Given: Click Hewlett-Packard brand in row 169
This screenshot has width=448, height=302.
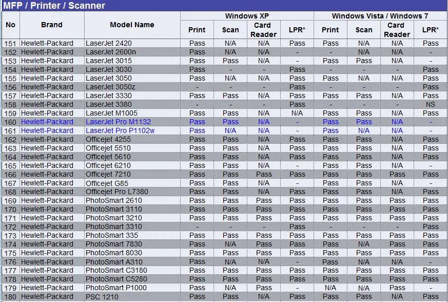Looking at the screenshot, I should point(47,200).
